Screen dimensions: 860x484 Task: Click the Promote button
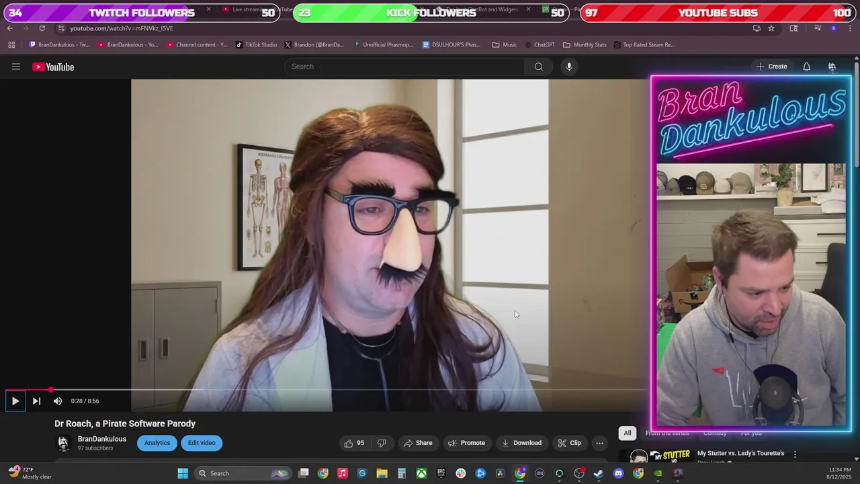466,443
